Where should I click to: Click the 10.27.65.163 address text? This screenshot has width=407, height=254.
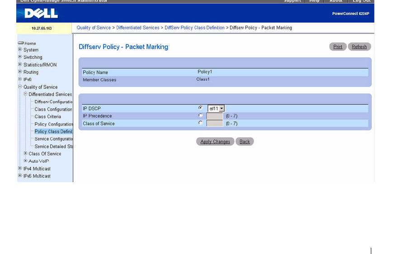(x=42, y=28)
